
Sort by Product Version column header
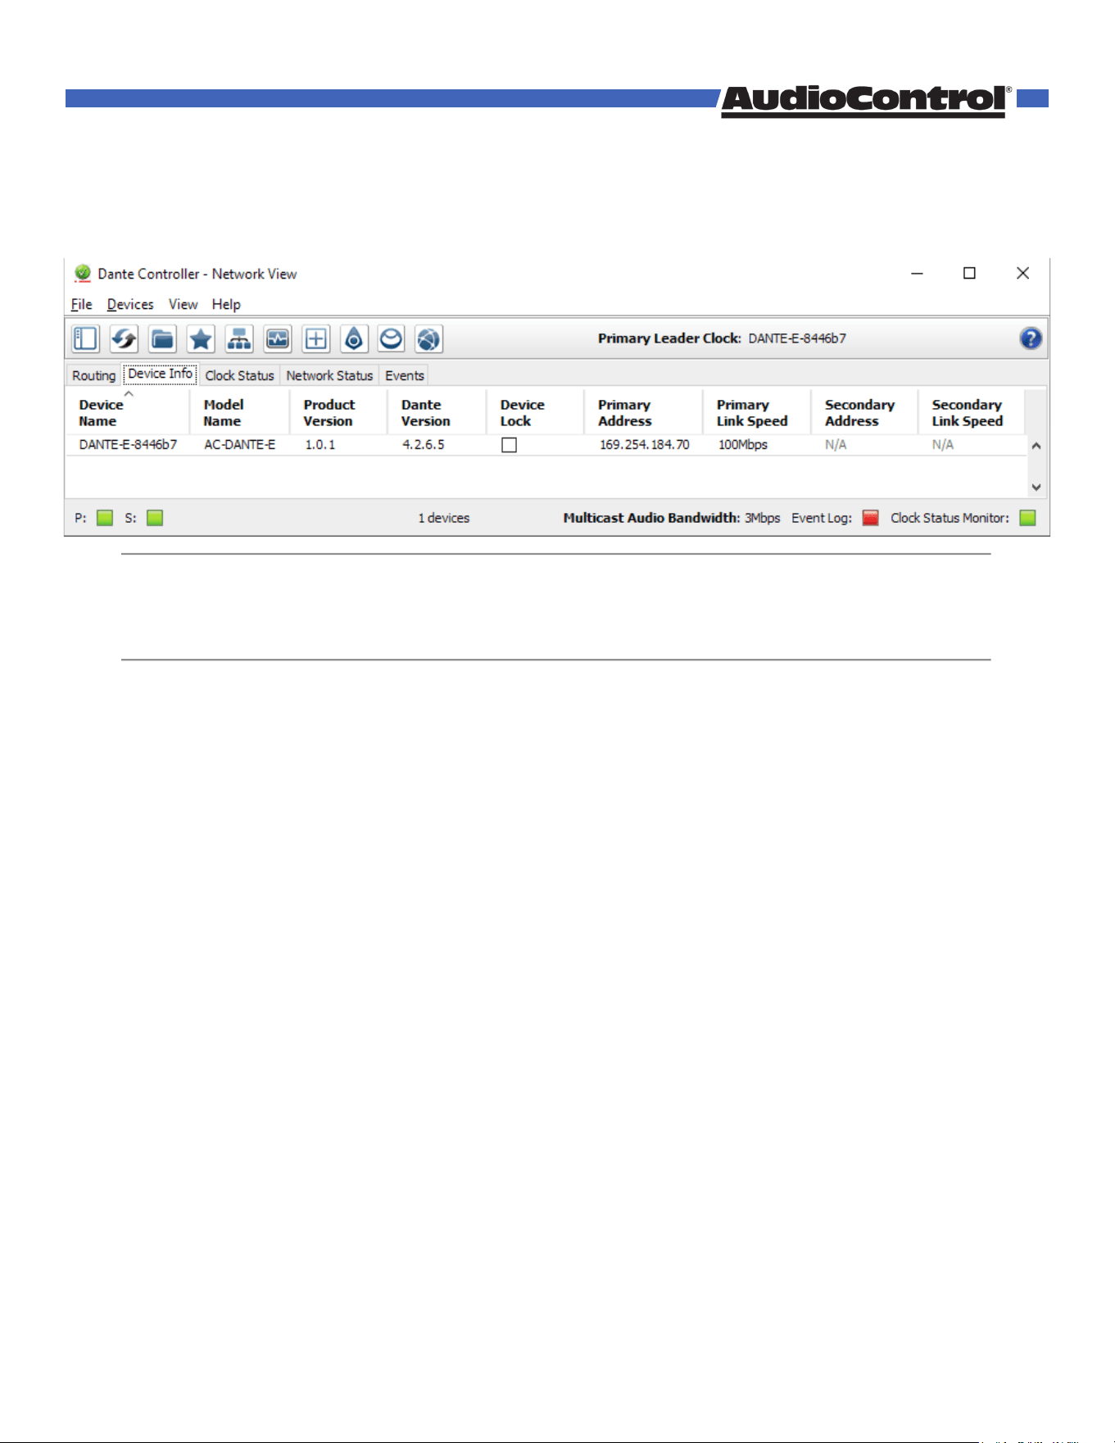pos(338,412)
